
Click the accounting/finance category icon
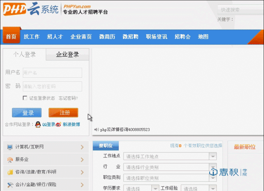point(10,185)
